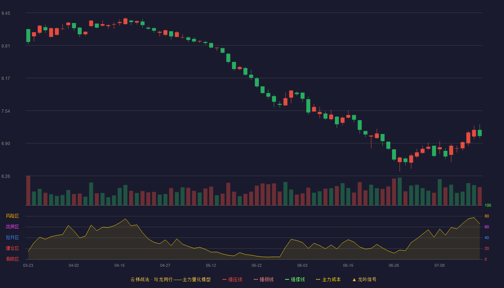This screenshot has height=288, width=504.
Task: Hide the 主力成本 series in the legend
Action: click(x=328, y=279)
